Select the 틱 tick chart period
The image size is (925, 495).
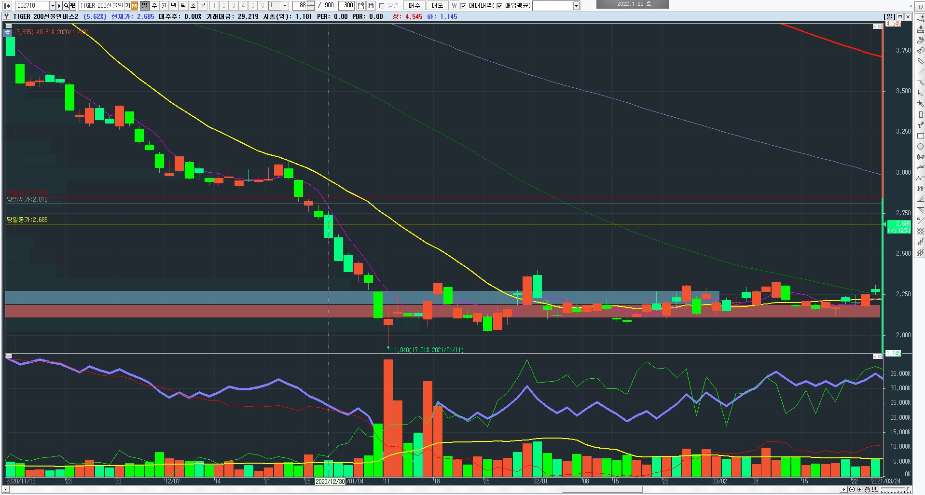click(x=183, y=5)
